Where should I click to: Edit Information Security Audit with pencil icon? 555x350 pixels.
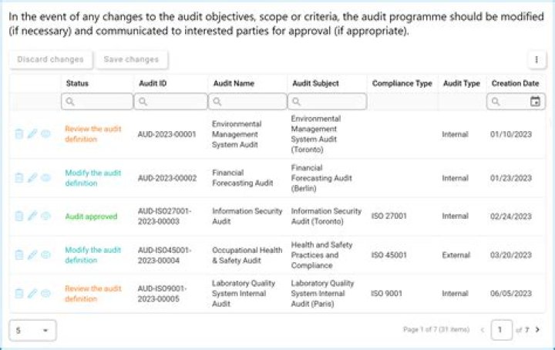pyautogui.click(x=32, y=216)
